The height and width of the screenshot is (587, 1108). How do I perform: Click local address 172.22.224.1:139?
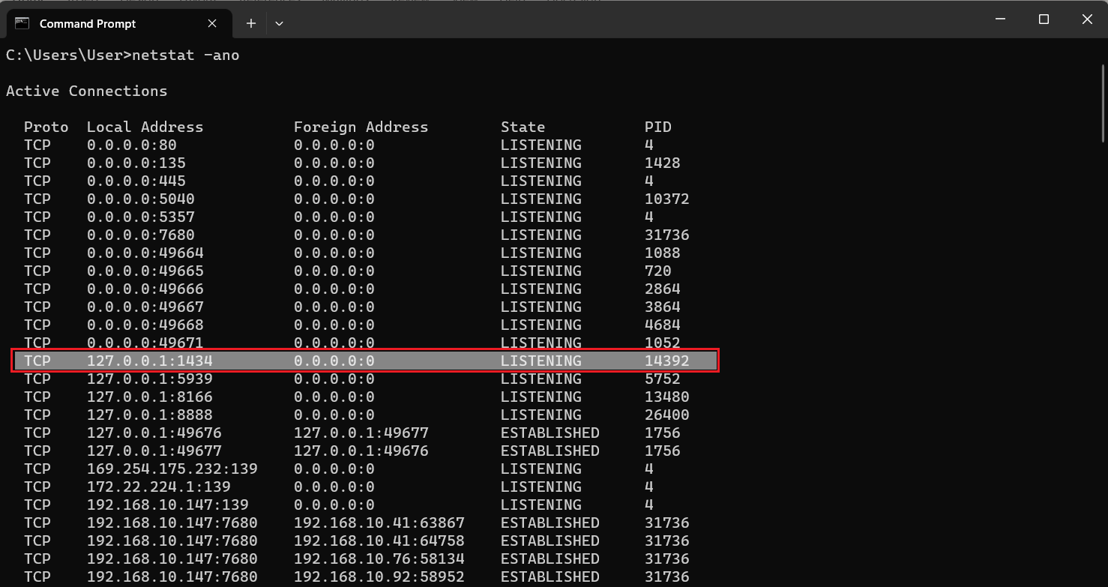159,487
